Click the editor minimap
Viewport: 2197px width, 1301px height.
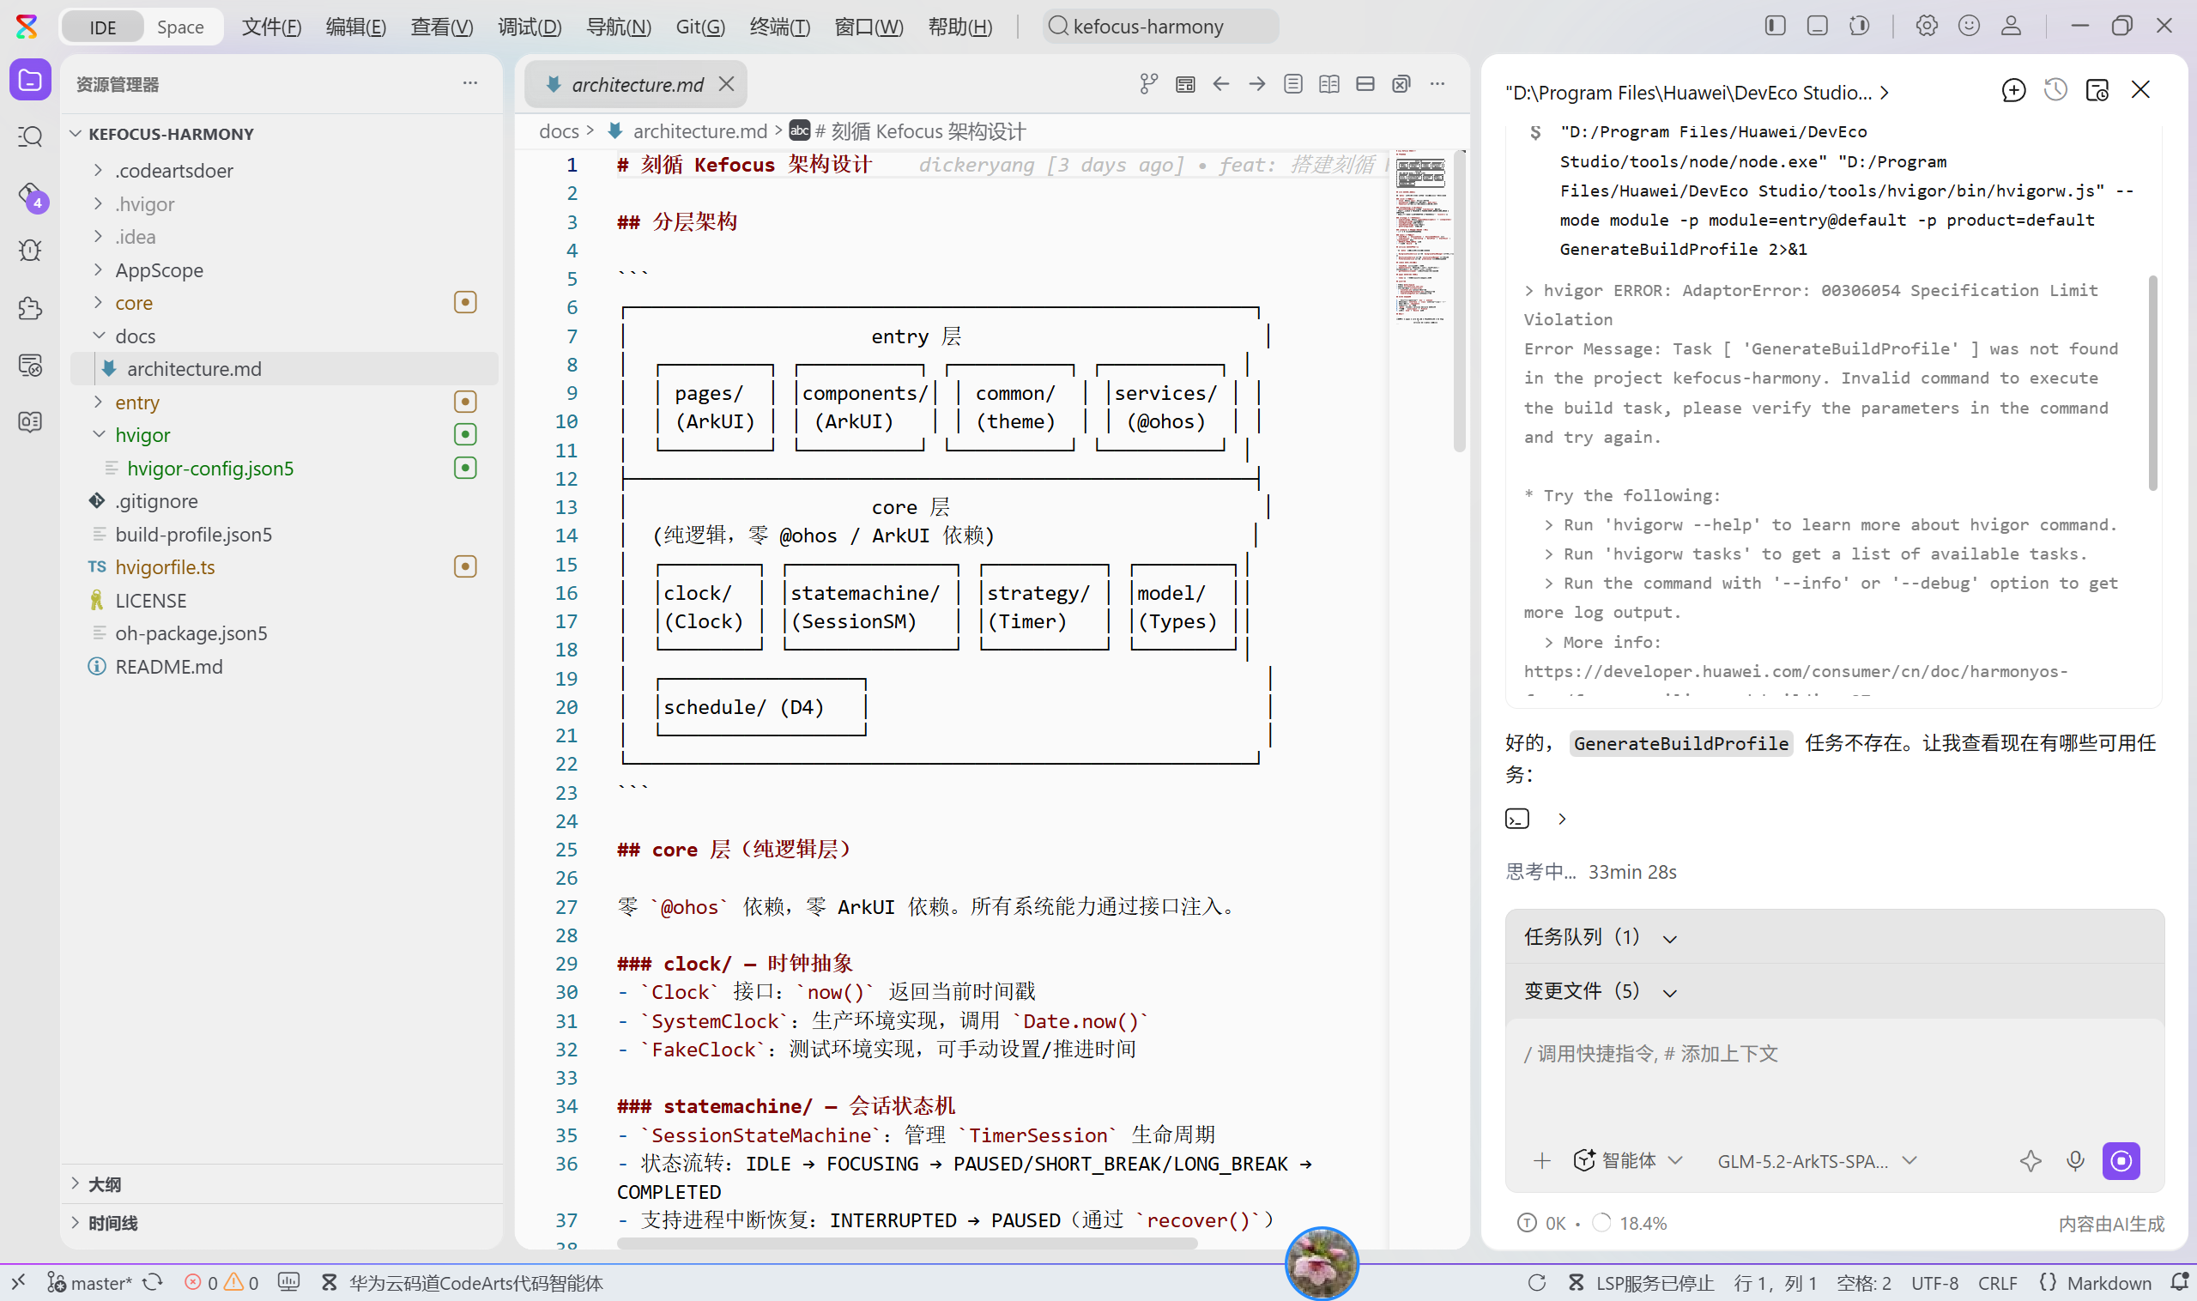[1420, 238]
